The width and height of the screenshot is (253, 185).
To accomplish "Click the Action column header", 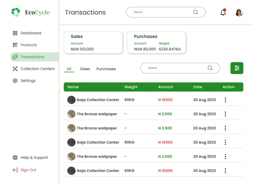I will tap(228, 87).
